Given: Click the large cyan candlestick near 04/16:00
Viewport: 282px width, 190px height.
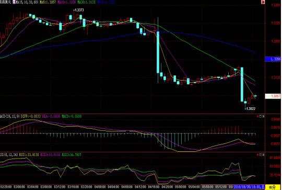Looking at the screenshot, I should point(158,52).
